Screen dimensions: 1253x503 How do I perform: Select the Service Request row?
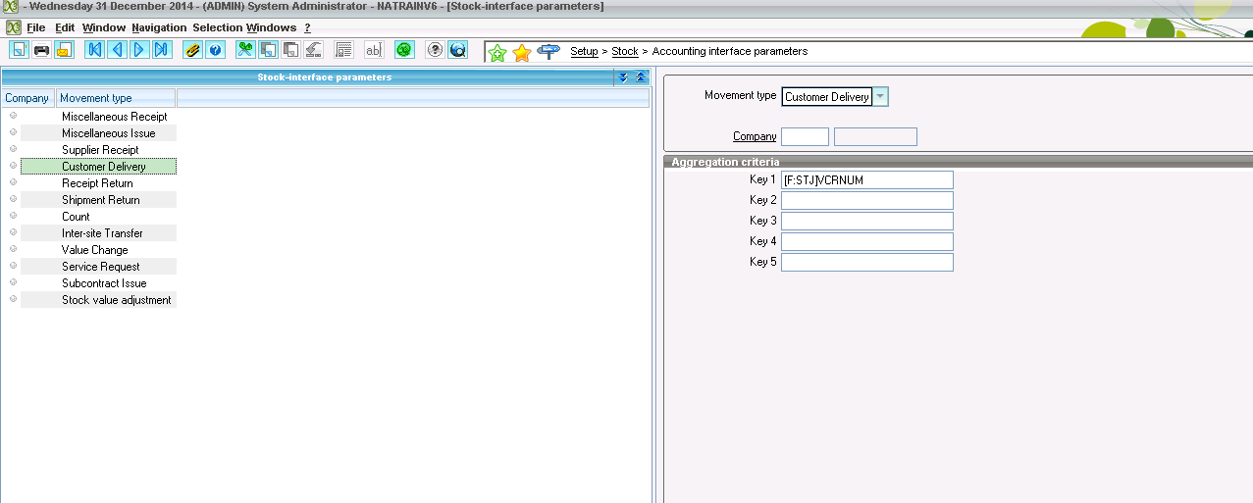click(98, 267)
